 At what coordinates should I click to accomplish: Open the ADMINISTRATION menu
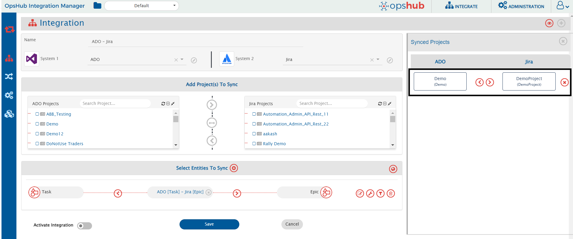pyautogui.click(x=521, y=6)
